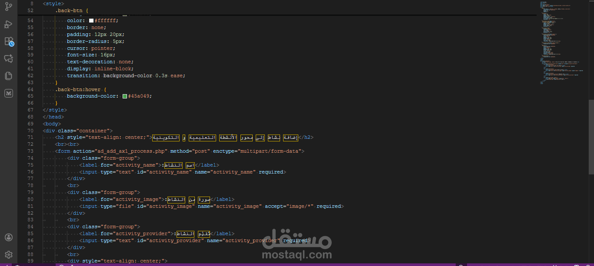
Task: Click line number 70
Action: 30,131
